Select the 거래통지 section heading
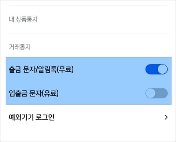 click(x=20, y=47)
